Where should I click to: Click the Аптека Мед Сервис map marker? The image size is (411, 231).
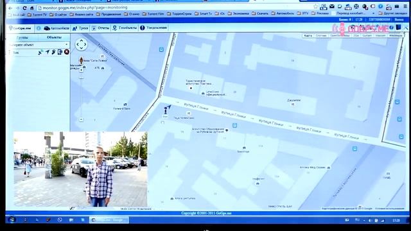coord(329,167)
